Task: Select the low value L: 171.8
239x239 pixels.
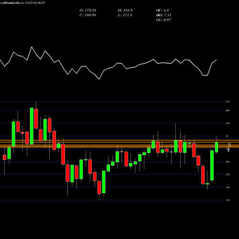Action: pos(125,15)
